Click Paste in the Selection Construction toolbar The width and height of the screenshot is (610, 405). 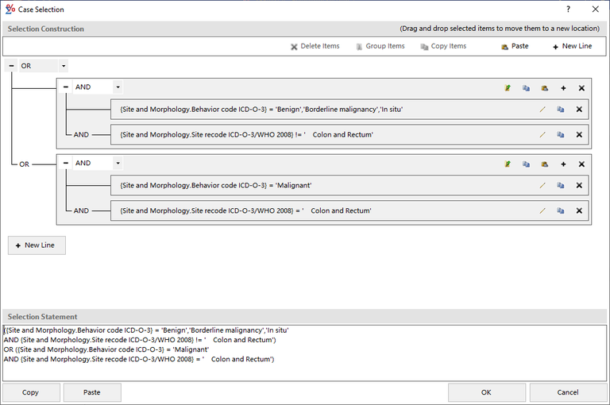pyautogui.click(x=515, y=46)
